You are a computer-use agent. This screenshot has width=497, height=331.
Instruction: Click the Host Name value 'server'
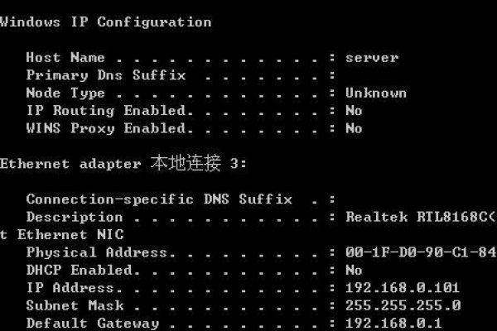coord(372,58)
